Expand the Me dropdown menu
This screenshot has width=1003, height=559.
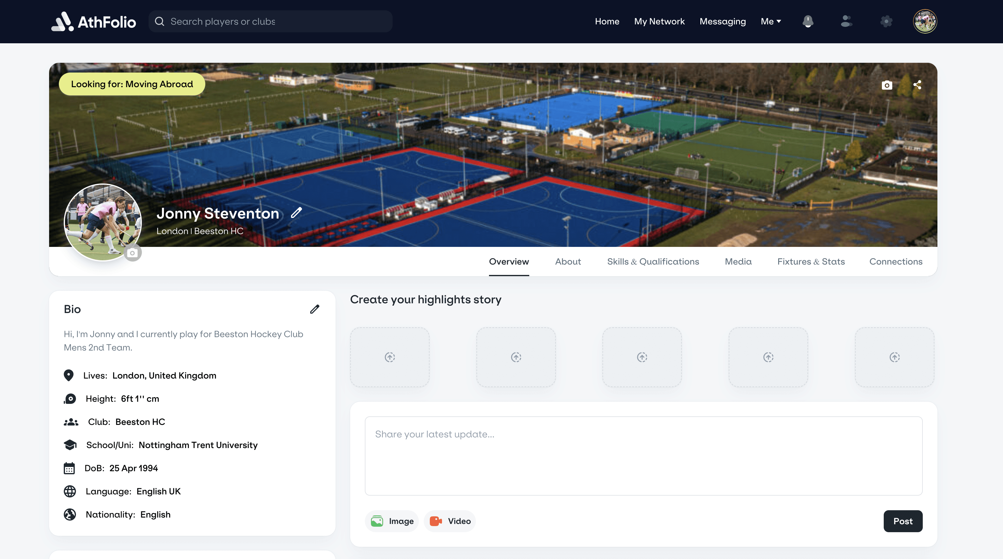coord(771,21)
